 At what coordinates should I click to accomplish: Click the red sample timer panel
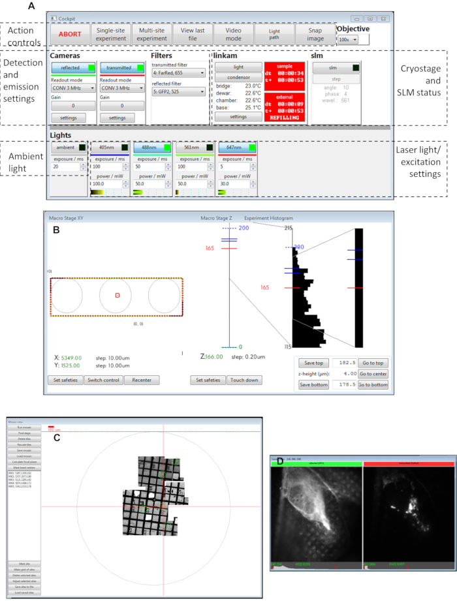[x=285, y=76]
